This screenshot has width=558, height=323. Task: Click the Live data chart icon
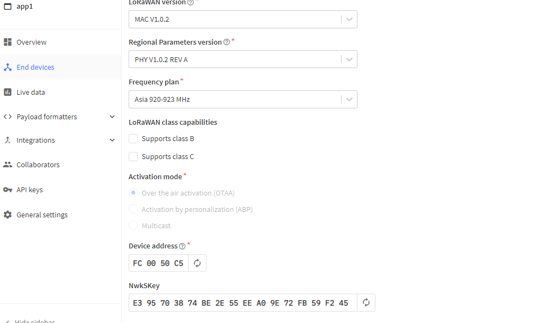[x=8, y=92]
